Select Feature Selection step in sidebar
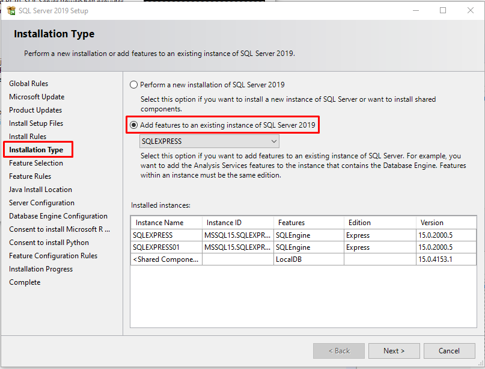This screenshot has width=485, height=369. tap(36, 163)
